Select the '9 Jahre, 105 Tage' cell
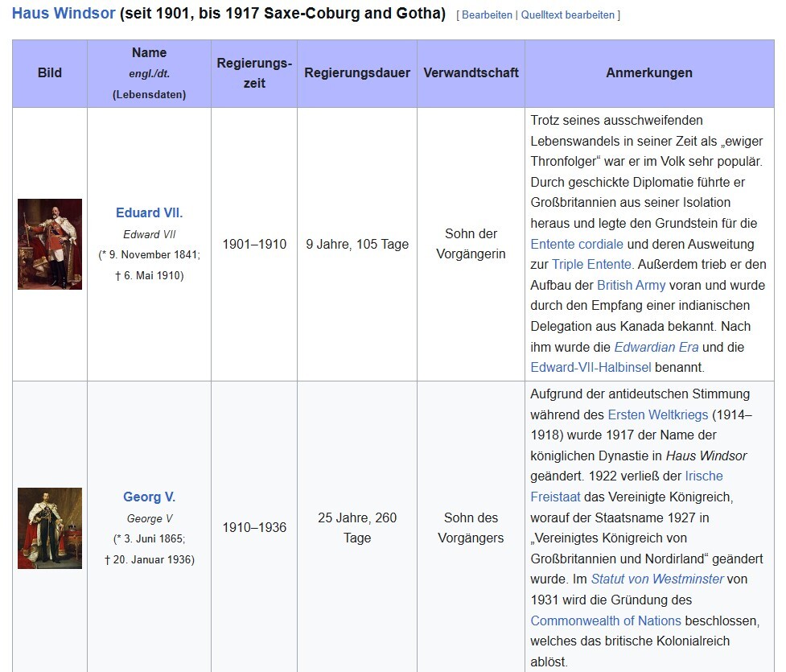The width and height of the screenshot is (786, 672). [357, 244]
